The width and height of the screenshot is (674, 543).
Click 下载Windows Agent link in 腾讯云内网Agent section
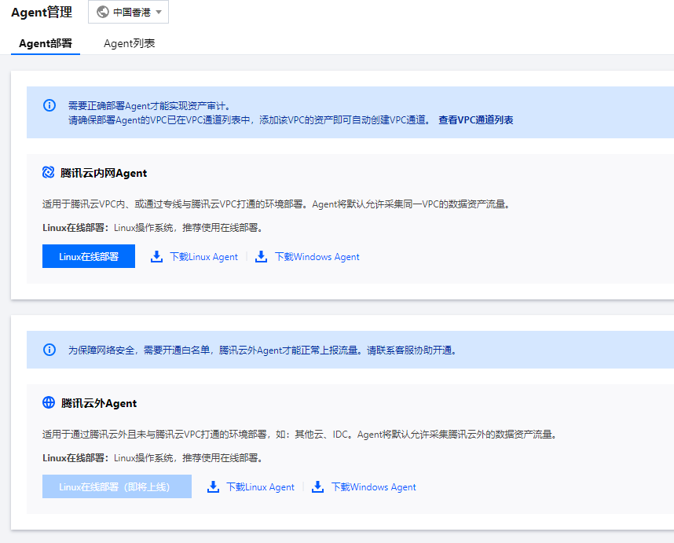(317, 257)
